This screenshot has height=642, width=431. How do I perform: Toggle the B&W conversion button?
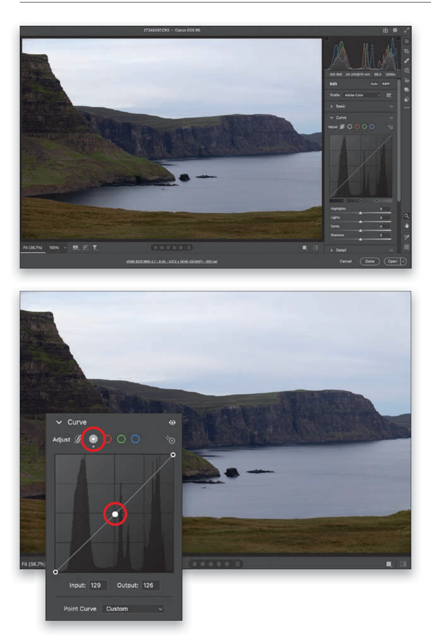(386, 84)
